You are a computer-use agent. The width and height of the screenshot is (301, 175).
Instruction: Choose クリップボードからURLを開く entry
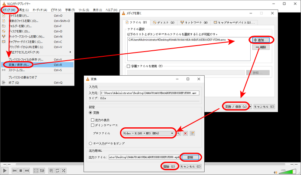(x=37, y=47)
